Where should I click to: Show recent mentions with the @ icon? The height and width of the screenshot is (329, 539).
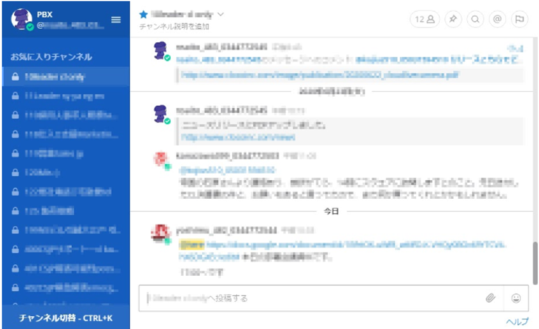coord(497,19)
